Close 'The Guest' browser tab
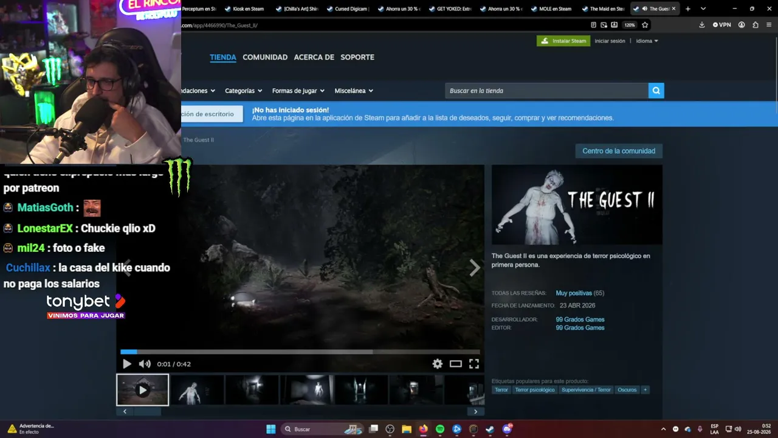The width and height of the screenshot is (778, 438). [x=673, y=9]
